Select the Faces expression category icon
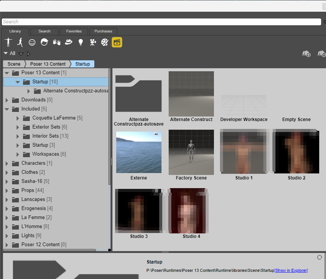Screen dimensions: 326x279 32,42
